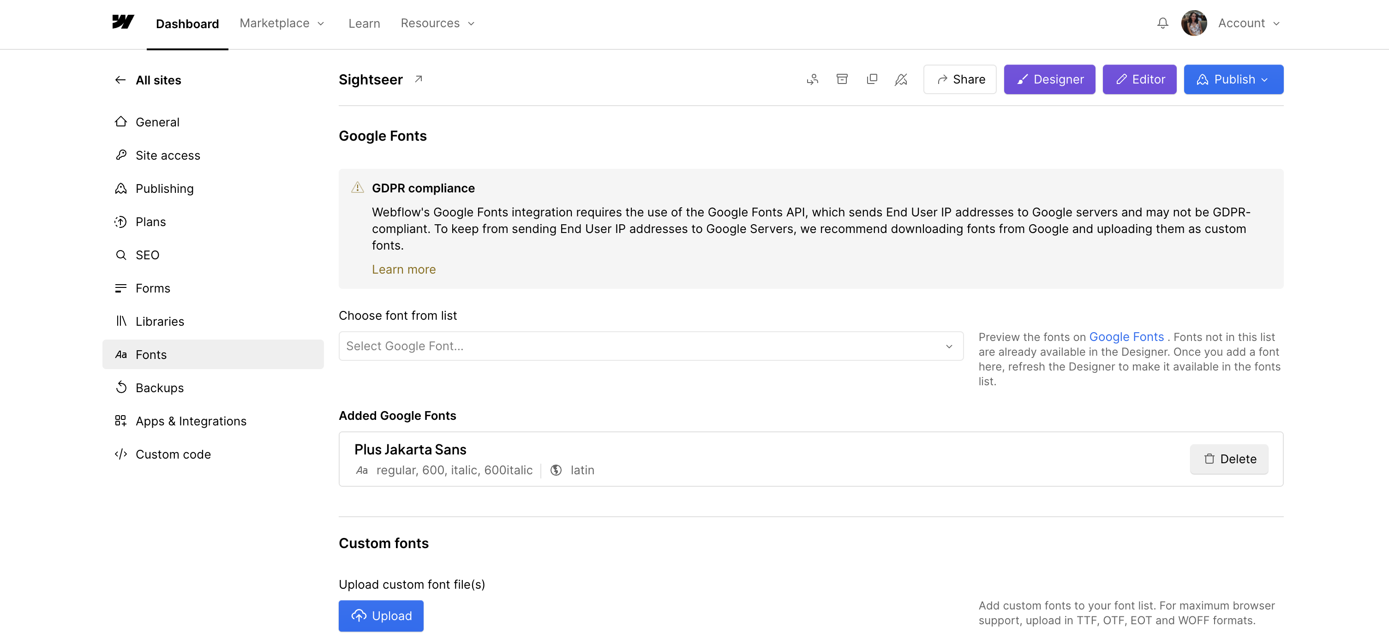Click the back arrow beside All sites
Image resolution: width=1389 pixels, height=633 pixels.
120,80
